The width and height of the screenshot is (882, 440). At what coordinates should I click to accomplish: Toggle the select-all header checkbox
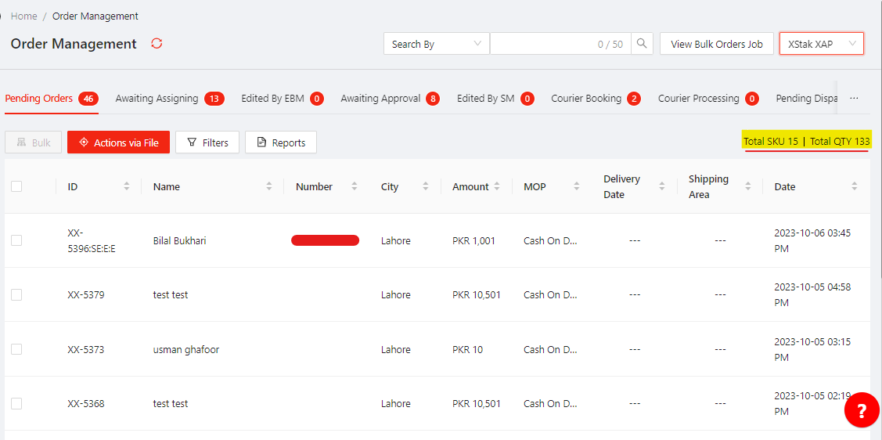[x=16, y=186]
